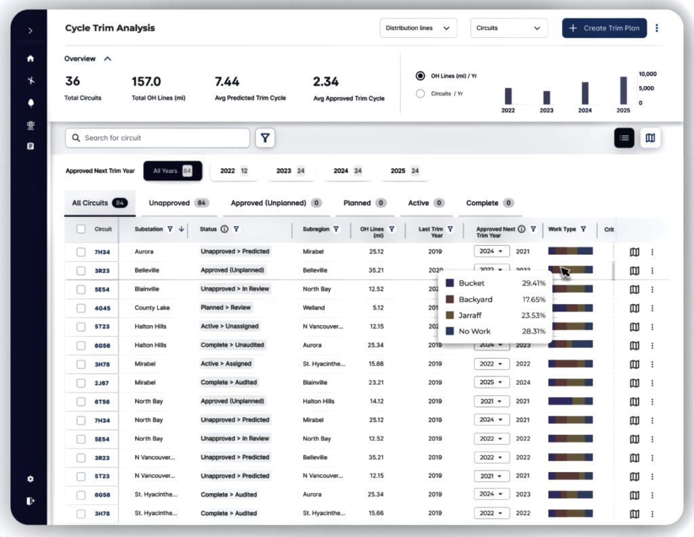Collapse the Overview section chevron
Screen dimensions: 694x537
(x=108, y=59)
